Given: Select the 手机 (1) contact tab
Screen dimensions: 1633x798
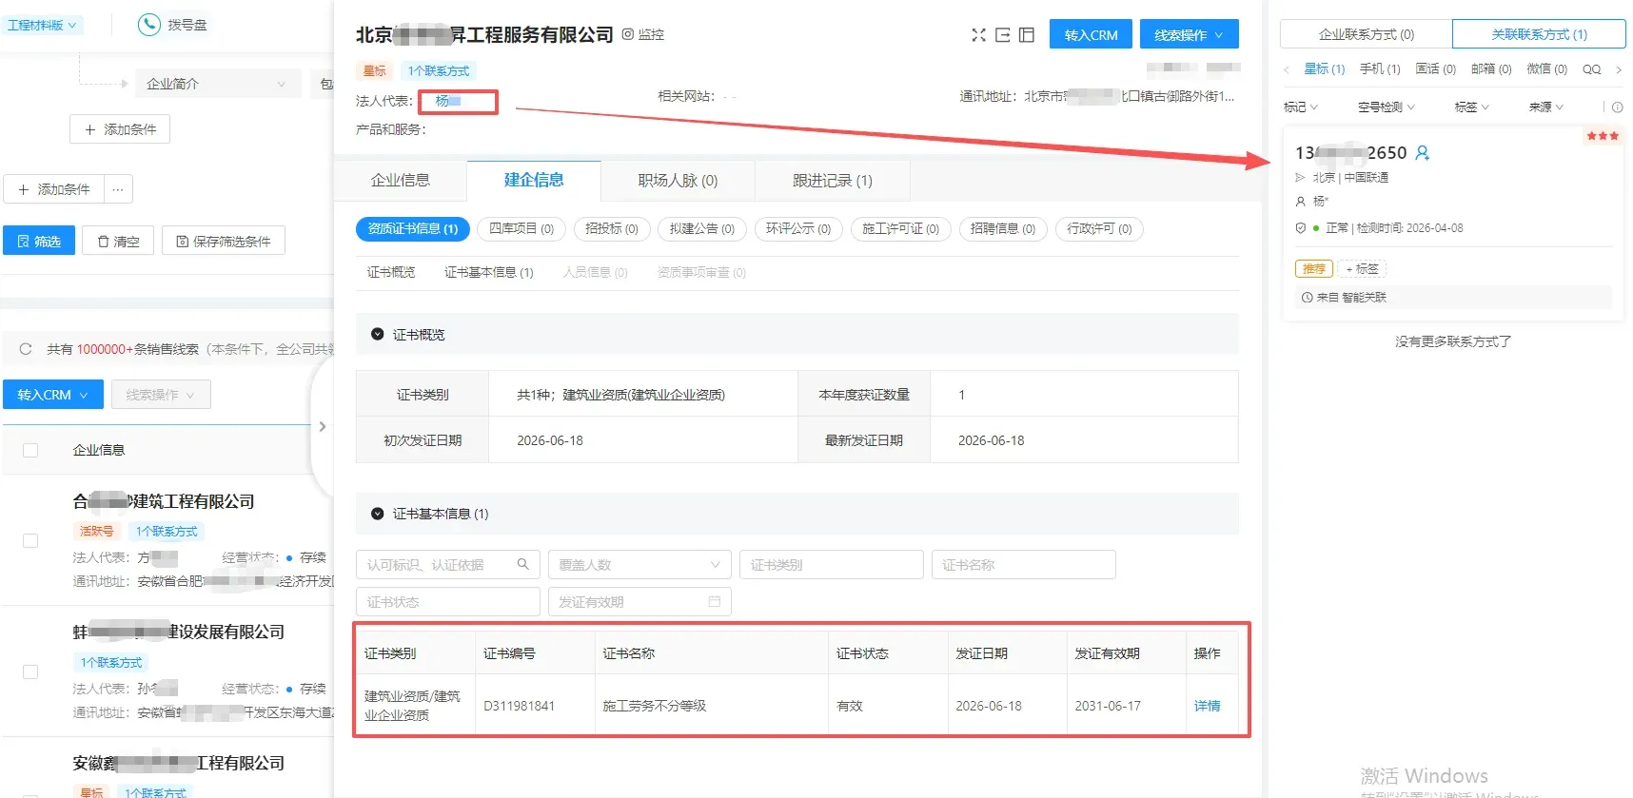Looking at the screenshot, I should (x=1380, y=69).
